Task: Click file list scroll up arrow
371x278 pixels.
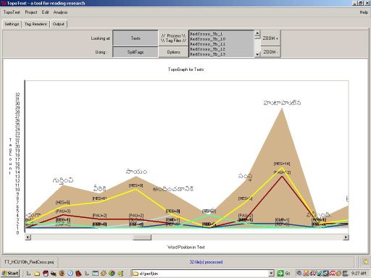Action: pos(257,33)
